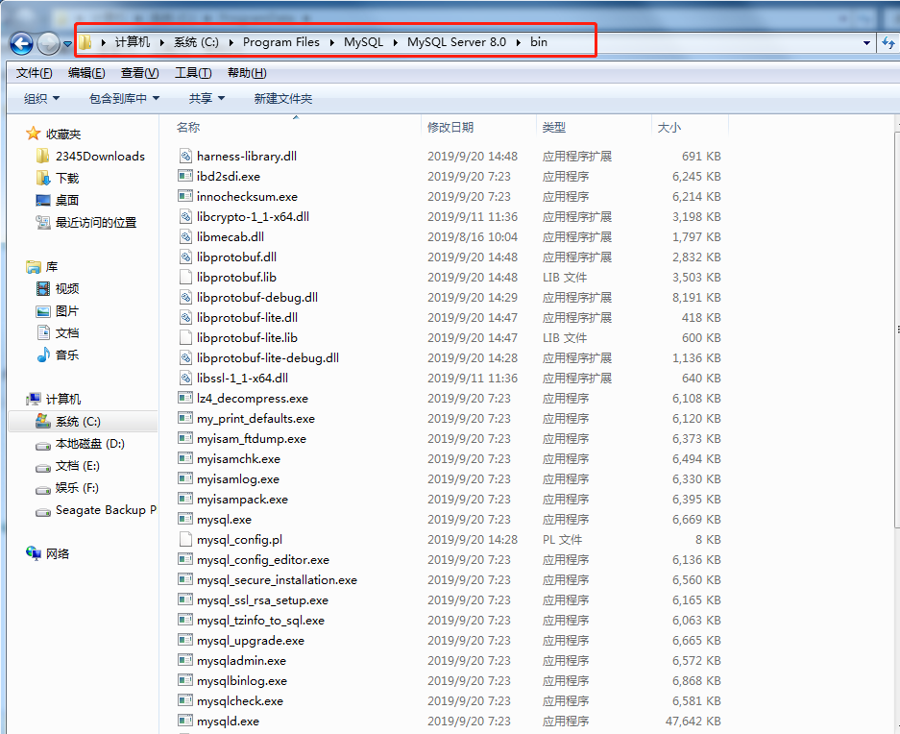This screenshot has height=734, width=900.
Task: Open the 音乐 library icon
Action: tap(43, 355)
